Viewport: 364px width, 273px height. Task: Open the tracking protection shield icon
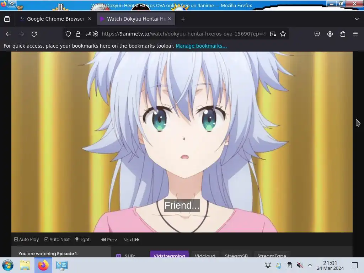tap(68, 34)
